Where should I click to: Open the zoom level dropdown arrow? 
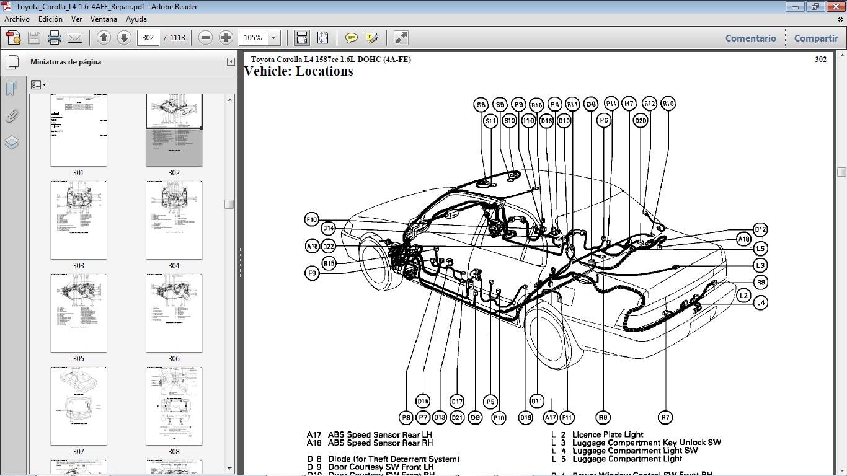pos(273,38)
